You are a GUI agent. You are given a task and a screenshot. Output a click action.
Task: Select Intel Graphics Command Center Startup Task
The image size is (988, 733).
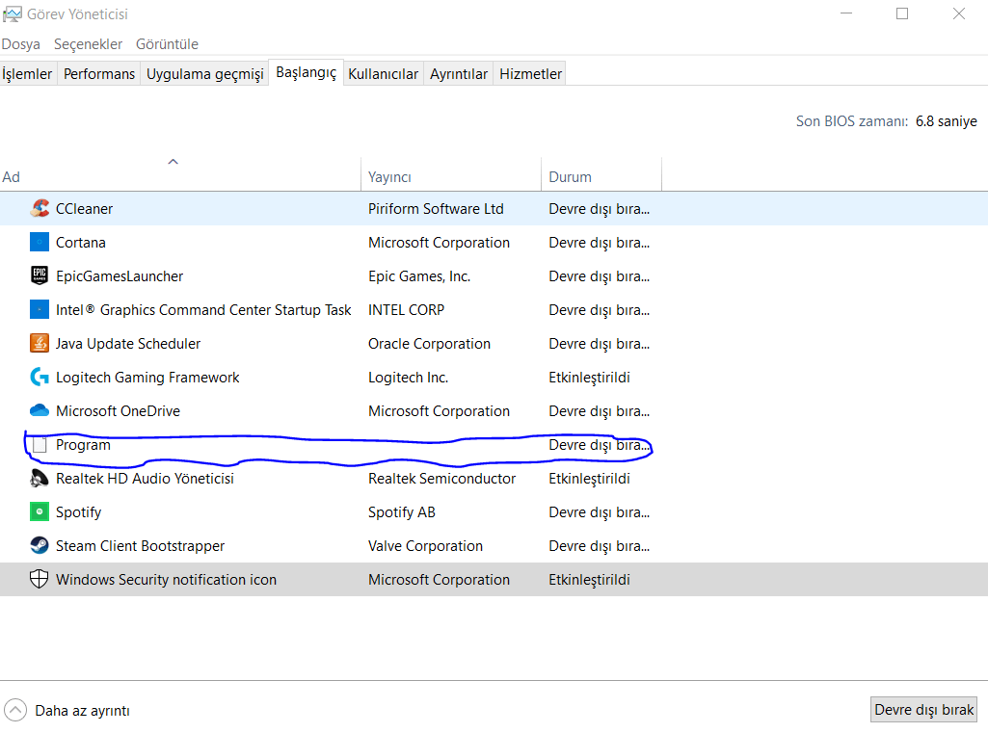click(202, 310)
